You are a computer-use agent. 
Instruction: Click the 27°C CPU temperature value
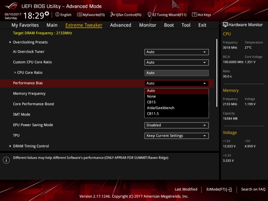(248, 48)
